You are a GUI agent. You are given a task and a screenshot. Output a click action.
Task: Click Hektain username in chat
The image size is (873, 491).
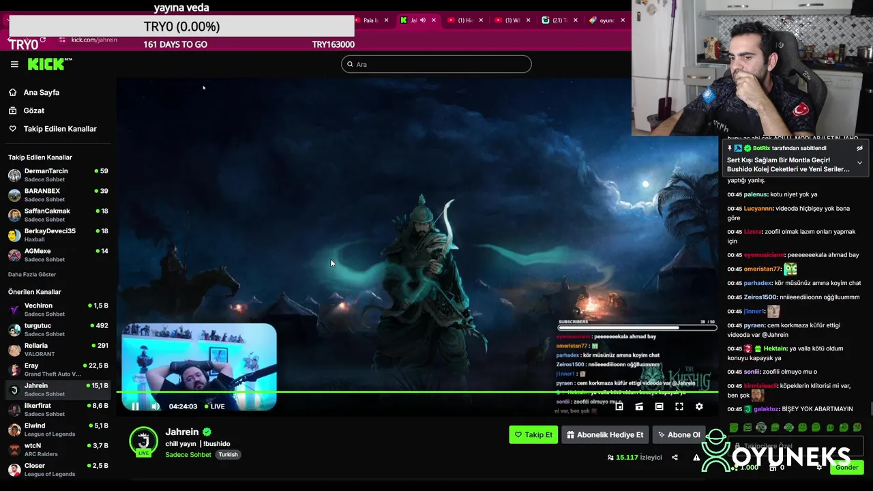coord(775,348)
